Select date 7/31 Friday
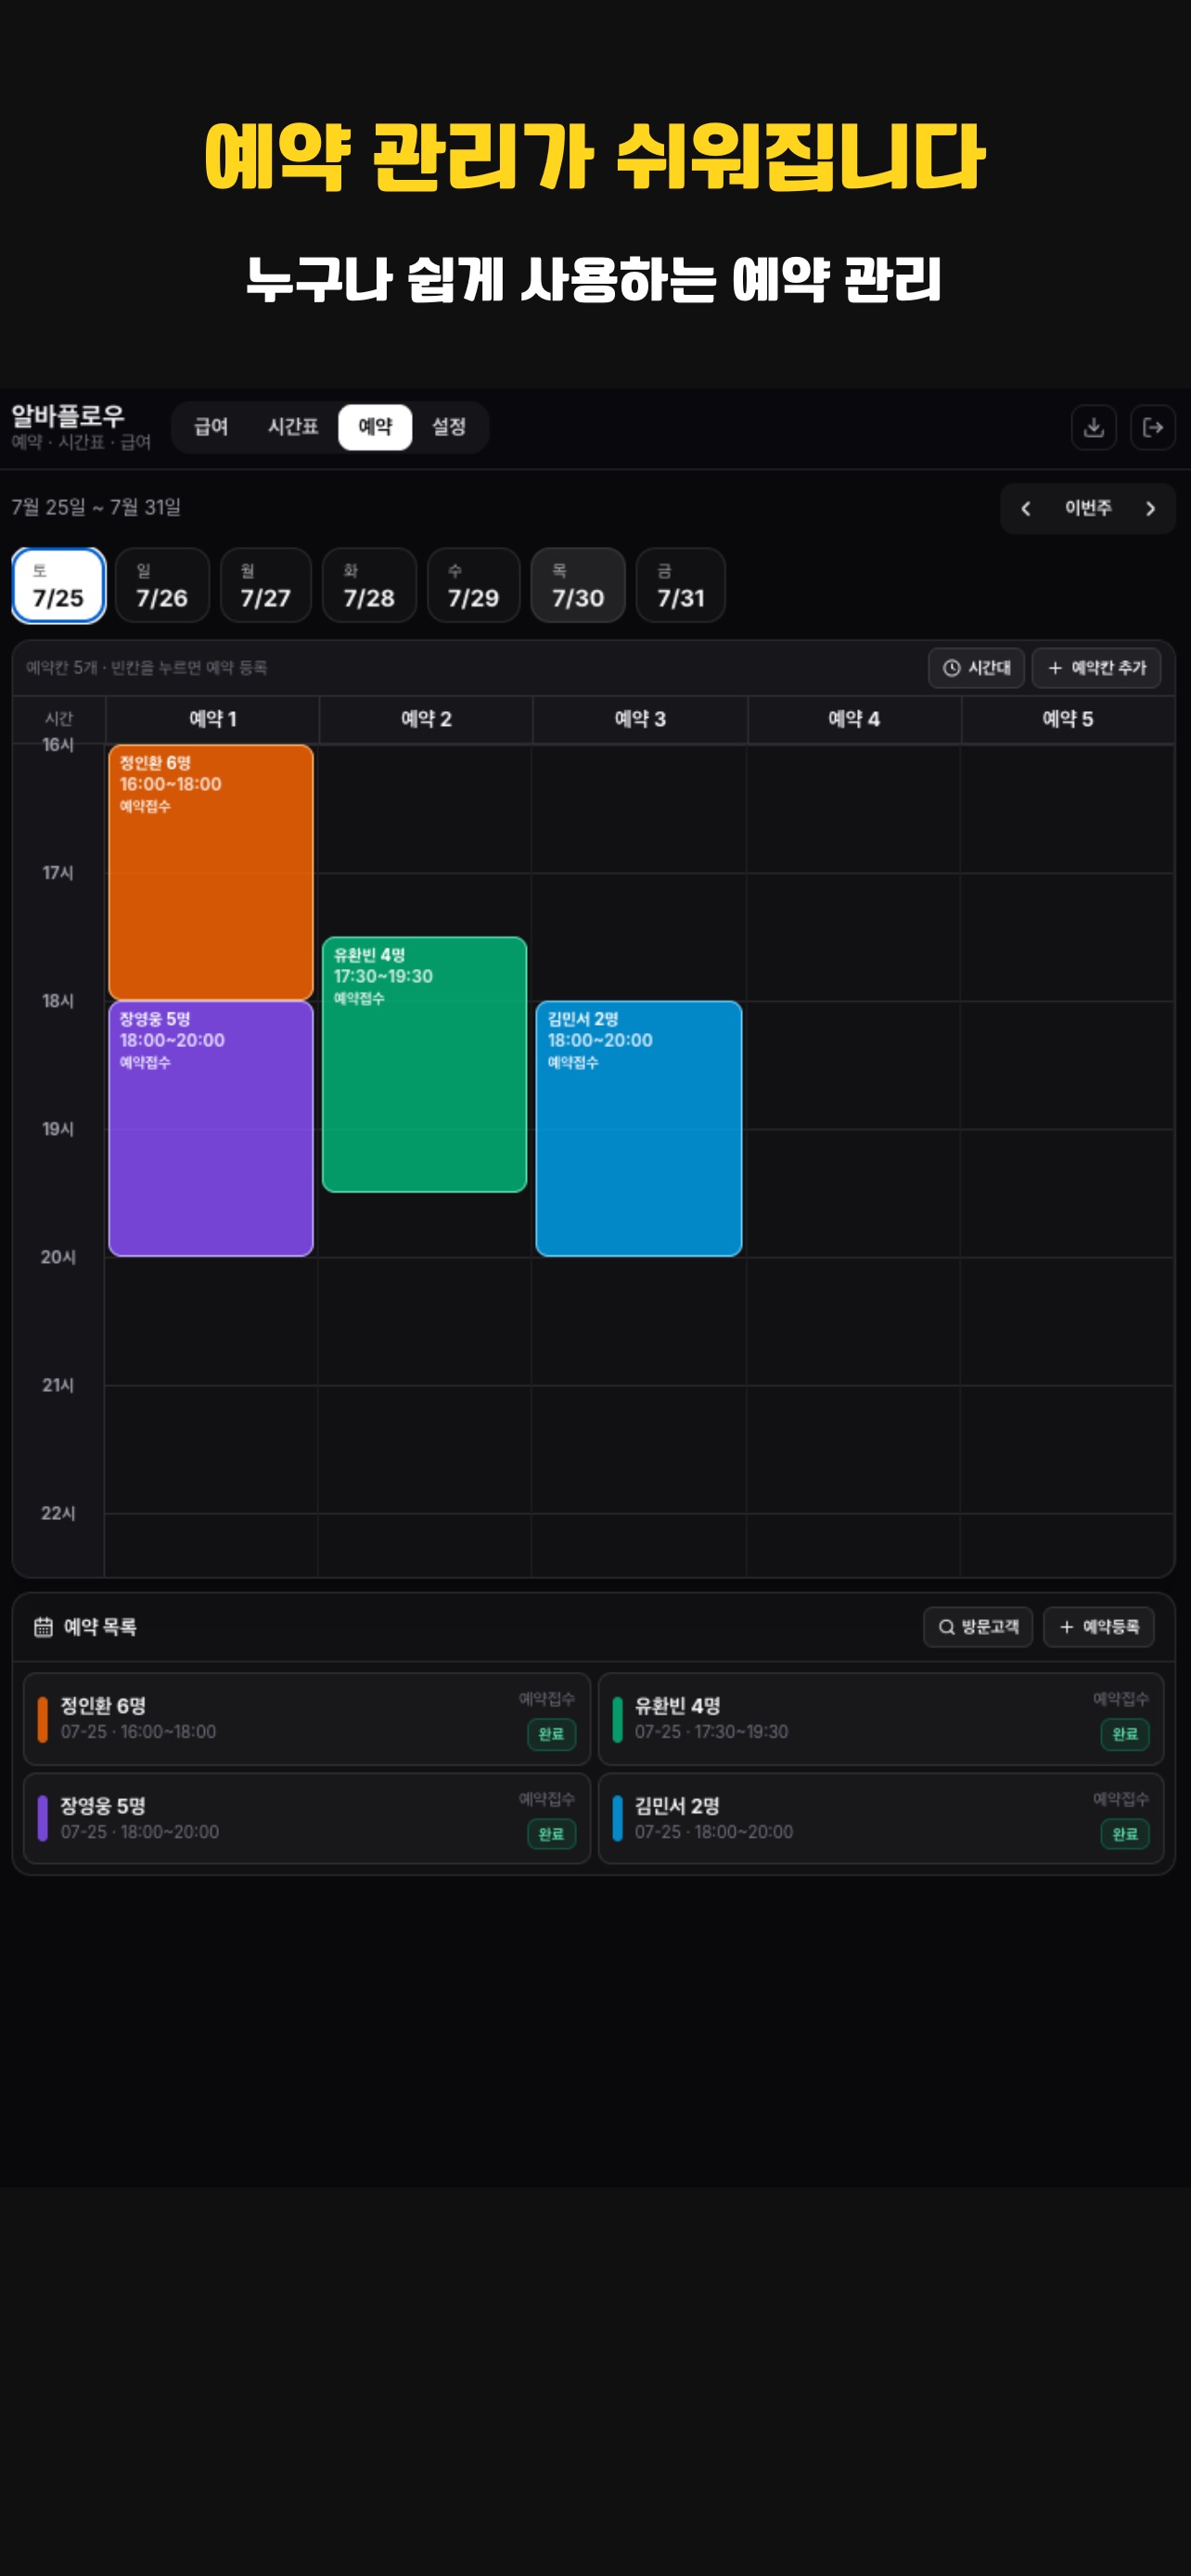This screenshot has height=2576, width=1191. (681, 585)
